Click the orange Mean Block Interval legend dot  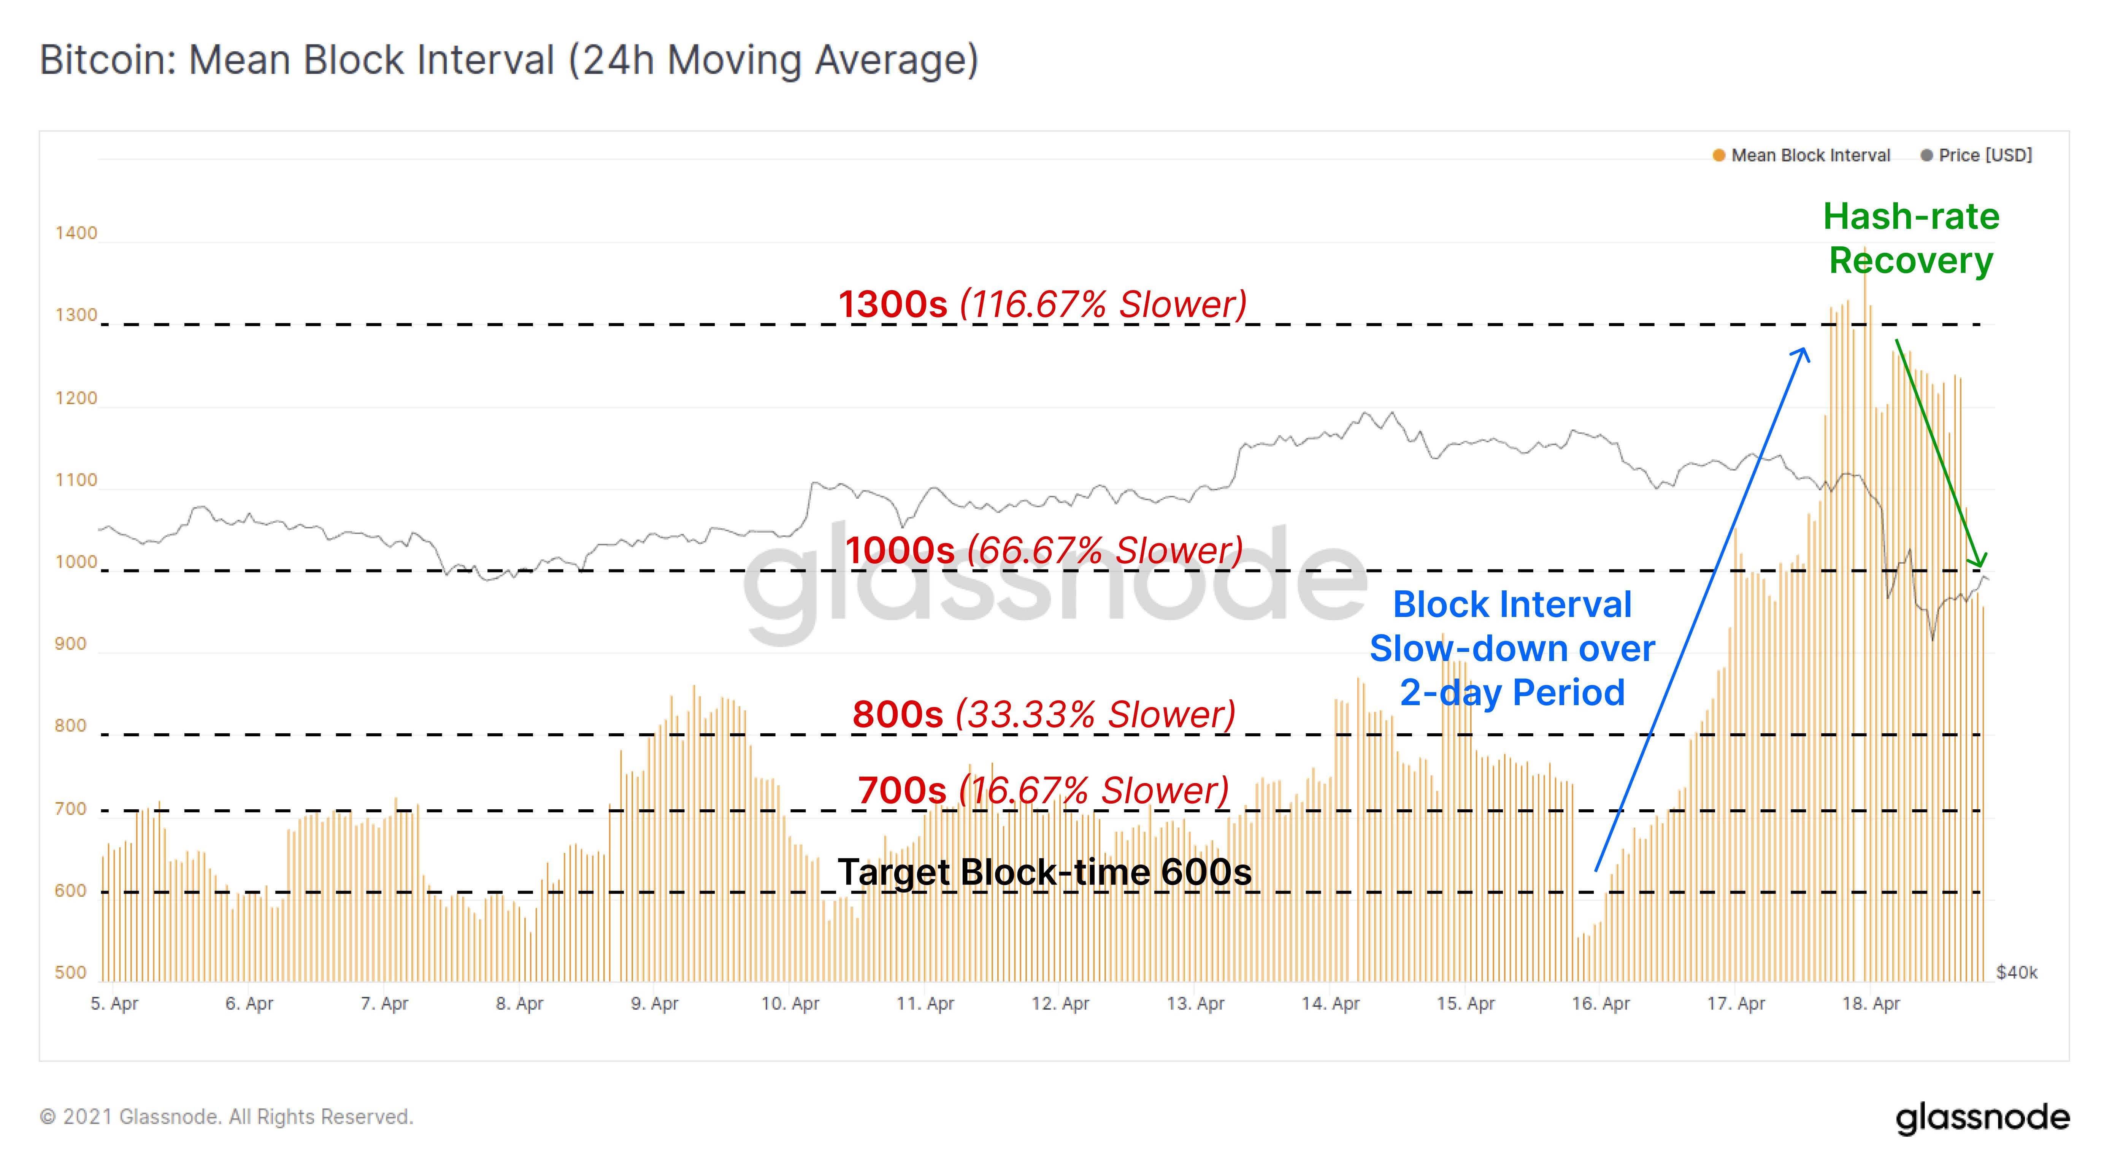point(1718,155)
